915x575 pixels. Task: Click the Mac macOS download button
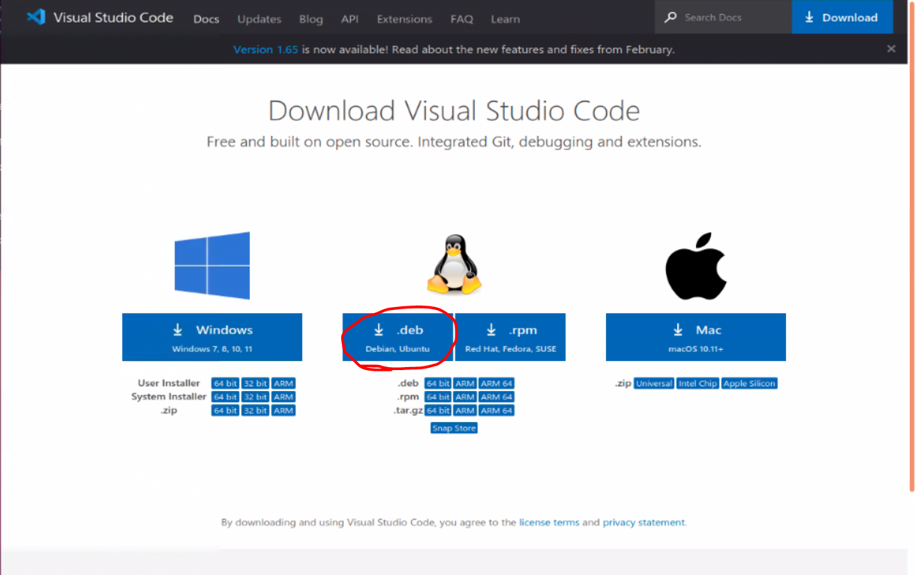click(x=695, y=337)
